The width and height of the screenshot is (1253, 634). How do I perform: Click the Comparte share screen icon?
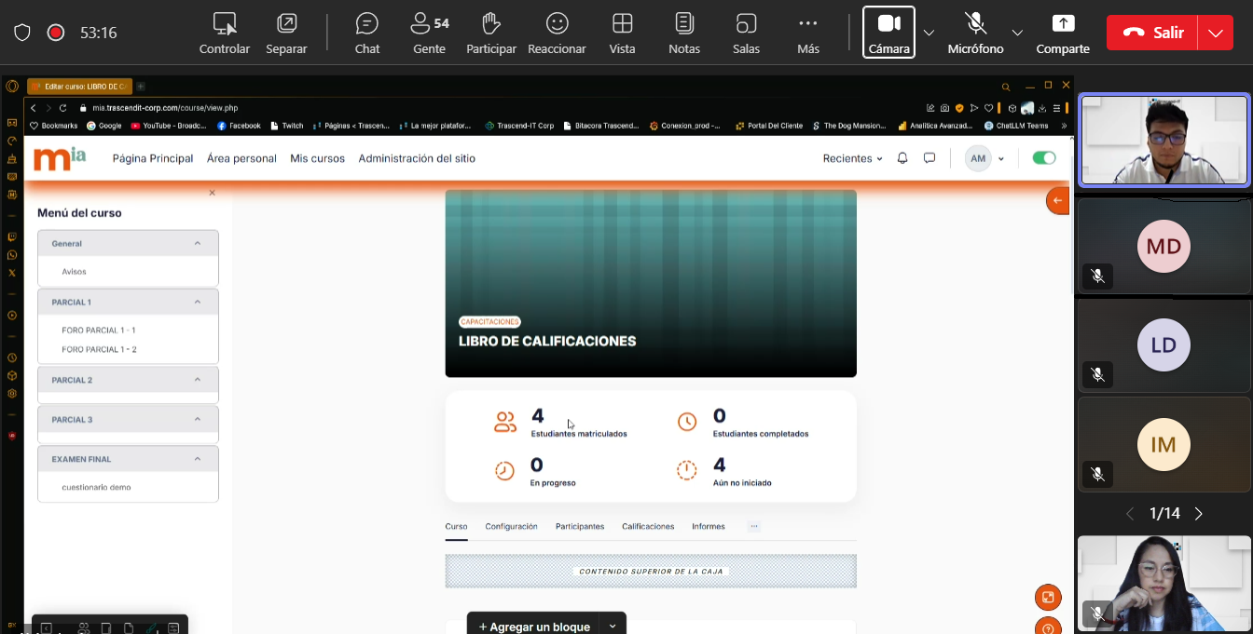[1063, 33]
